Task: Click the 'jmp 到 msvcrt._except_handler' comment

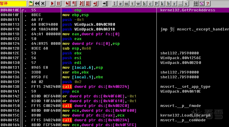Action: 195,29
